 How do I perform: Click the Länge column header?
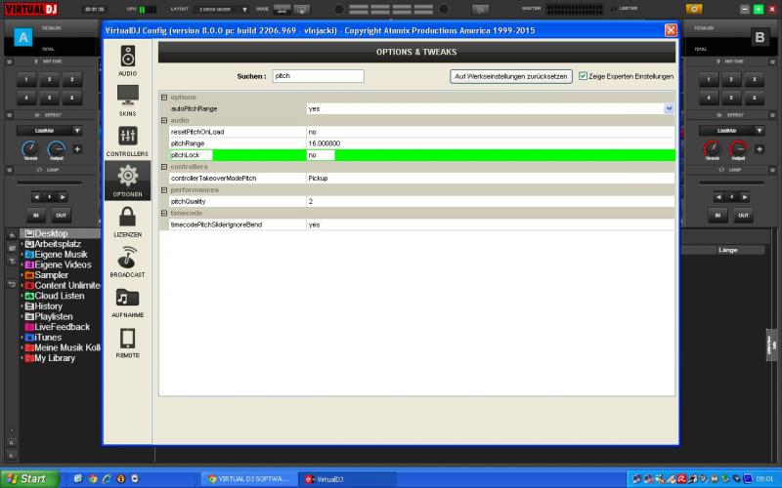pos(727,250)
